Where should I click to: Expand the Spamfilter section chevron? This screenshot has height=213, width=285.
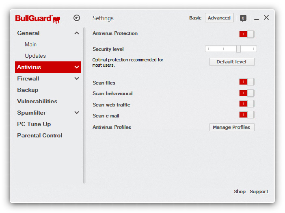(x=77, y=113)
